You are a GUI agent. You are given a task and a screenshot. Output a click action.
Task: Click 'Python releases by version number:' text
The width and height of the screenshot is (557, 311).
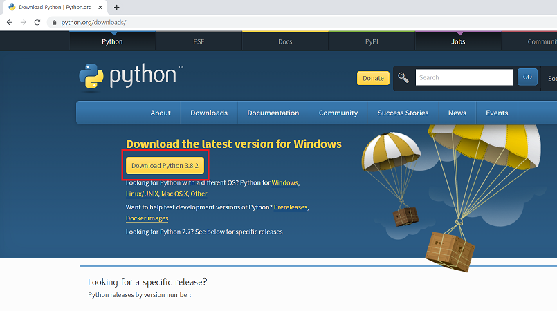(x=140, y=294)
